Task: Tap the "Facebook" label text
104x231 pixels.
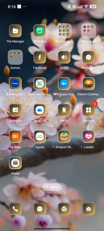Action: (40, 68)
